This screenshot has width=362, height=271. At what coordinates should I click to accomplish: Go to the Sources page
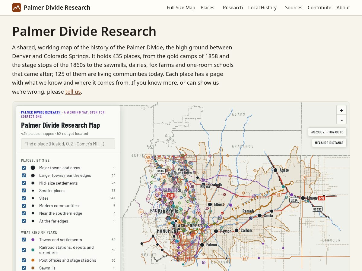[x=294, y=8]
